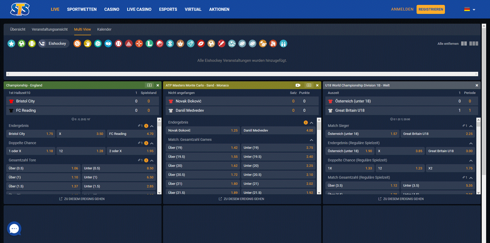This screenshot has width=490, height=243.
Task: Select the water polo sport icon
Action: (x=232, y=44)
